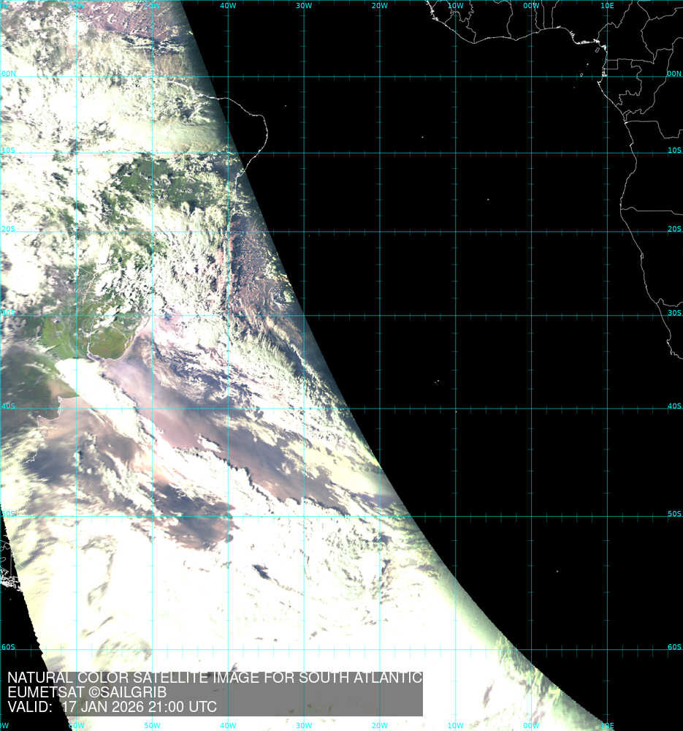
Task: Click the 00W longitude label at top
Action: (531, 5)
